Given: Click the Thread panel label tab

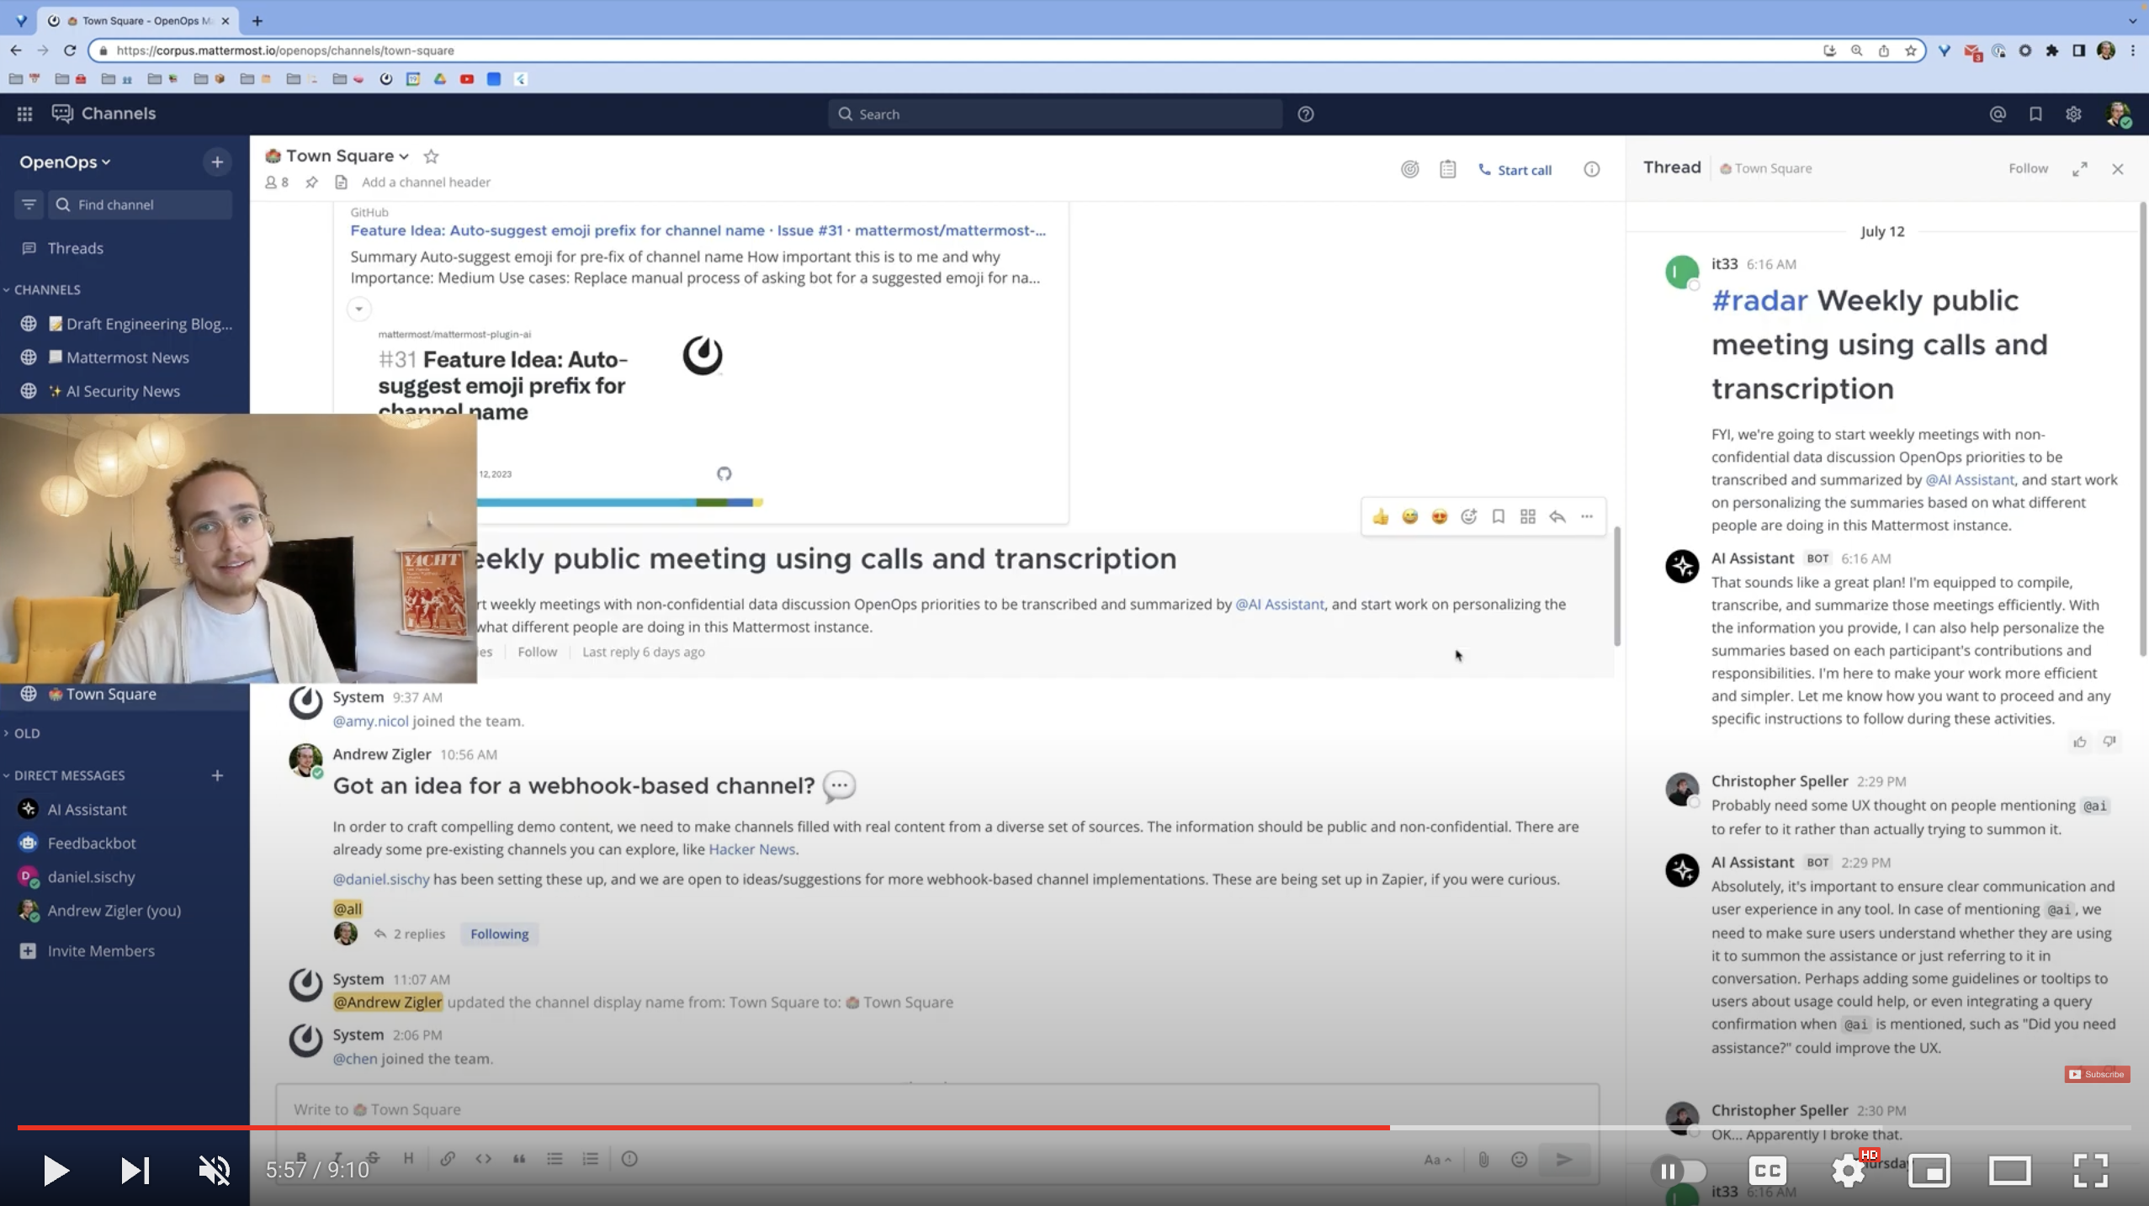Looking at the screenshot, I should click(1672, 167).
